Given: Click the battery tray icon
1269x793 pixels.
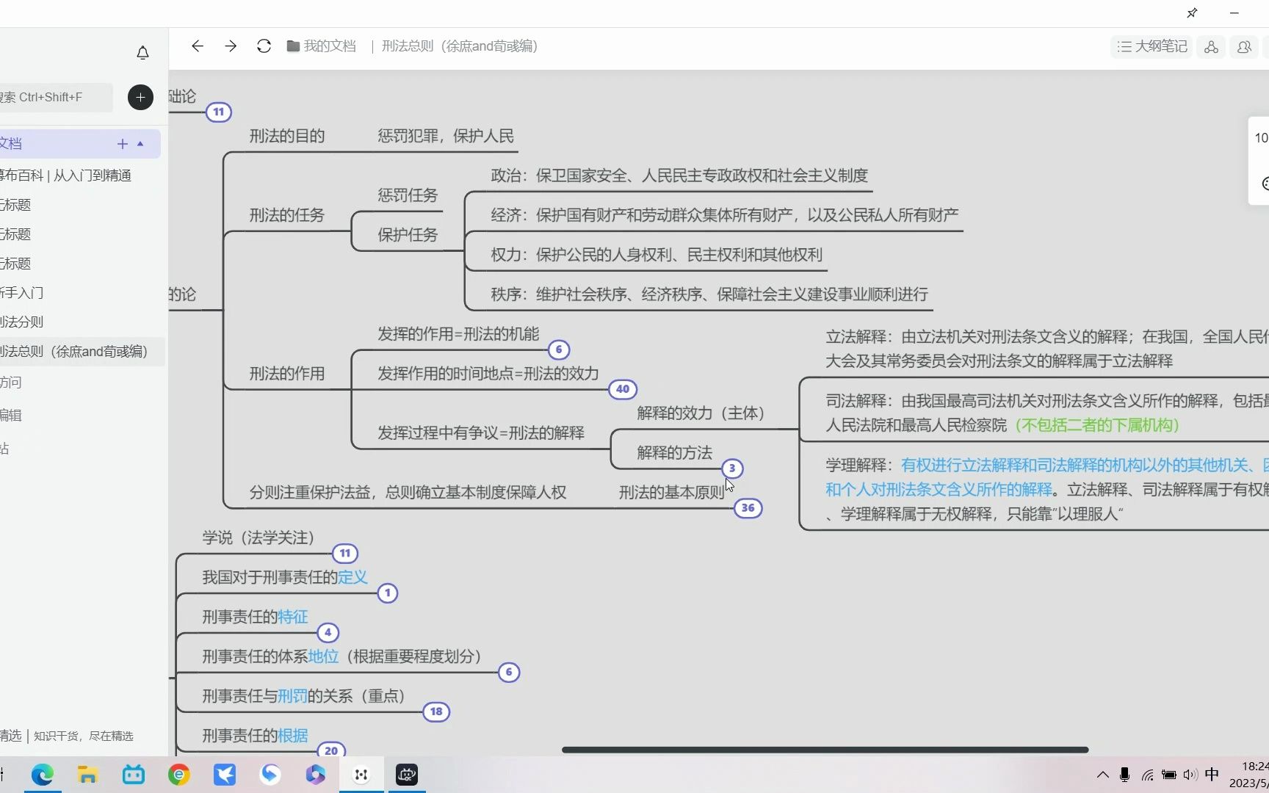Looking at the screenshot, I should [1168, 775].
